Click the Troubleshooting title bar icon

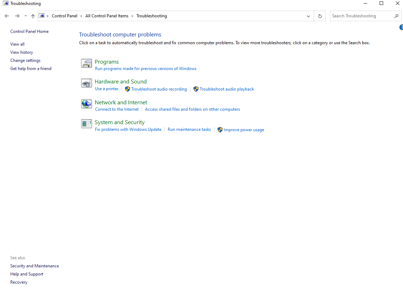click(x=6, y=3)
